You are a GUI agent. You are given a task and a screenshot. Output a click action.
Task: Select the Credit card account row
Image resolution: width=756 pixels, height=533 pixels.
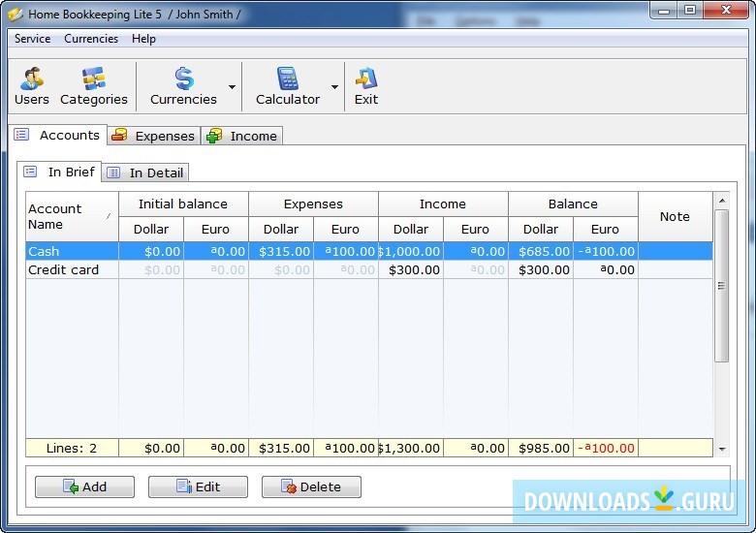(x=369, y=269)
